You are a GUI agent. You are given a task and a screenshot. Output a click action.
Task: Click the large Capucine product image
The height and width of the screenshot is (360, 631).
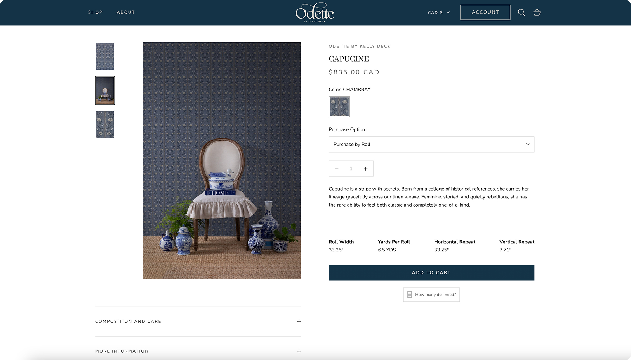coord(221,160)
